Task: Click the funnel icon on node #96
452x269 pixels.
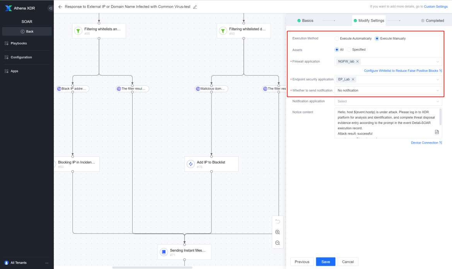Action: tap(78, 31)
